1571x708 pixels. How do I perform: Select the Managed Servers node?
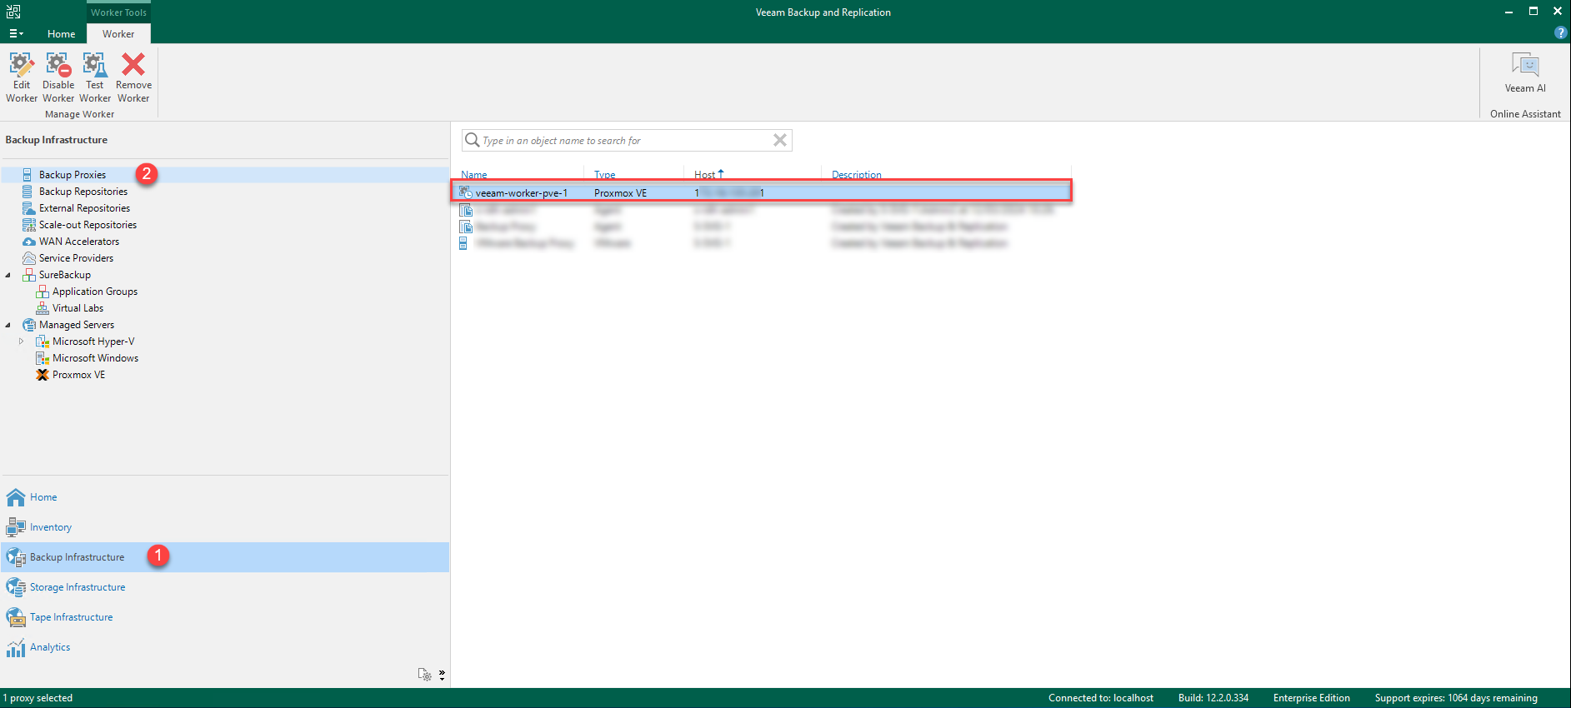77,325
